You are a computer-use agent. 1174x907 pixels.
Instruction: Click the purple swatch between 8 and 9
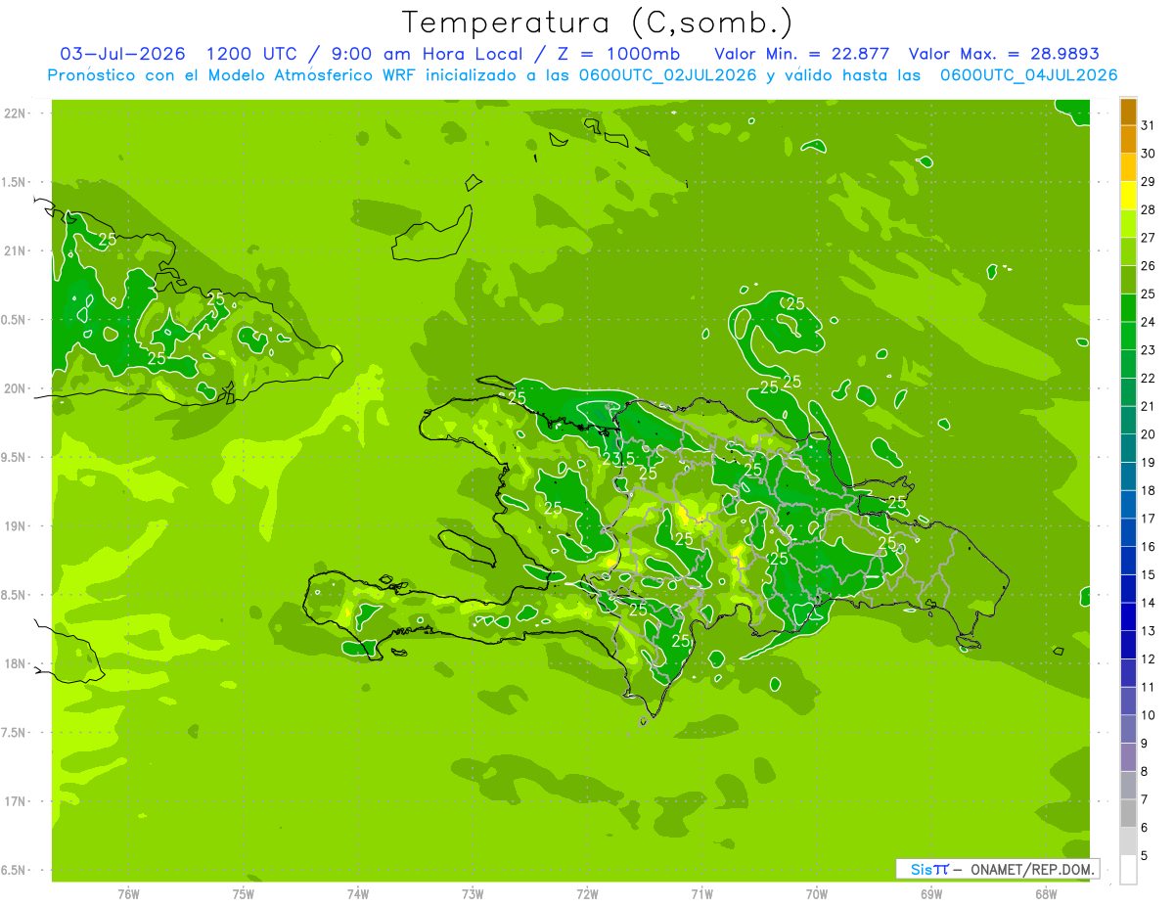pos(1128,757)
